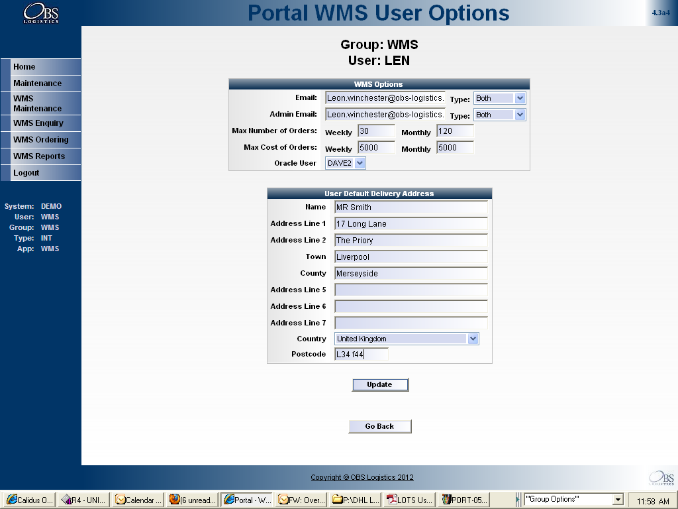The width and height of the screenshot is (678, 509).
Task: Open the LOTS Us PDF taskbar item
Action: click(x=411, y=500)
